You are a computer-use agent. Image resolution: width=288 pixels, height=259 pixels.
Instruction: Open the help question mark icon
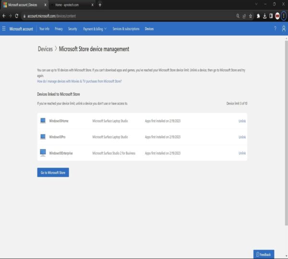click(275, 28)
